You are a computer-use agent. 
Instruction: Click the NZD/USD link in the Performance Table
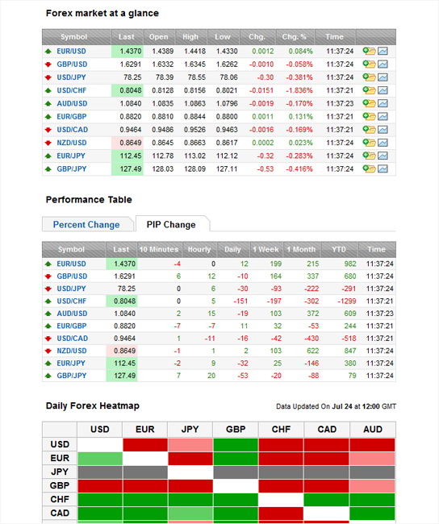(72, 351)
